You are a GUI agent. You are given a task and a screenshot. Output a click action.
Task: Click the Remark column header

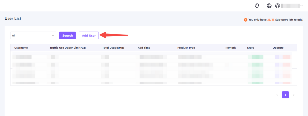pos(231,48)
